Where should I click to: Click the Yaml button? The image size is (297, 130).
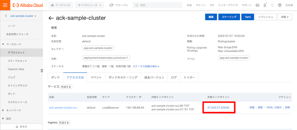point(248,17)
